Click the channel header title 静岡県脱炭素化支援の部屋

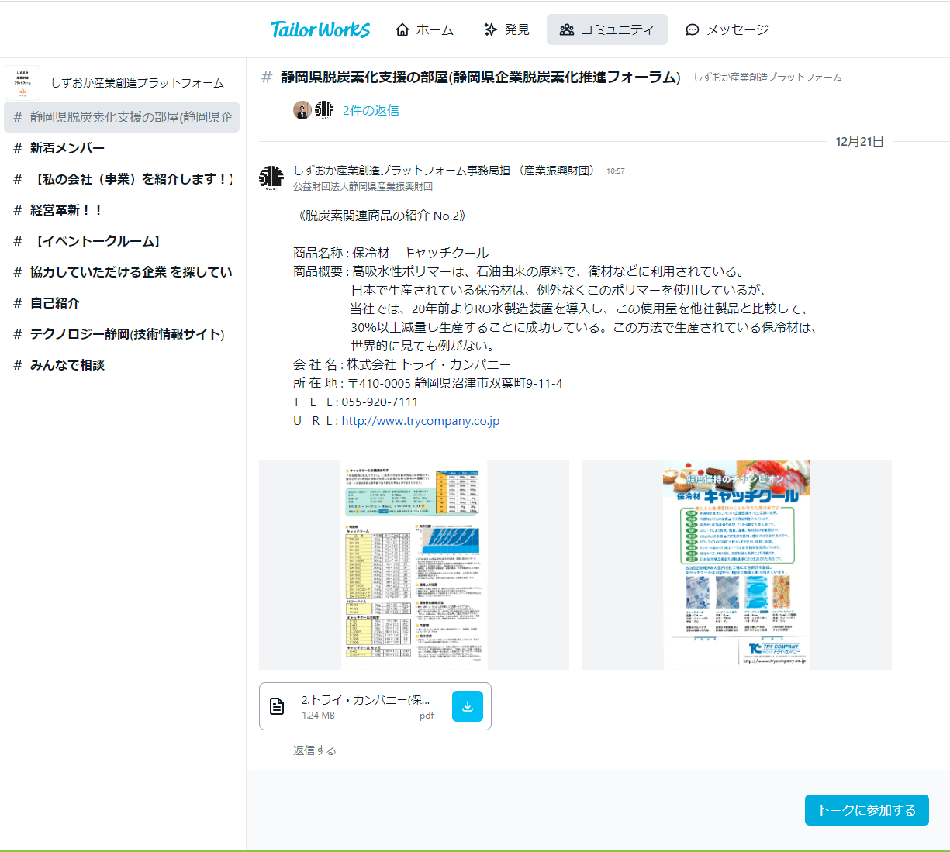pos(481,78)
